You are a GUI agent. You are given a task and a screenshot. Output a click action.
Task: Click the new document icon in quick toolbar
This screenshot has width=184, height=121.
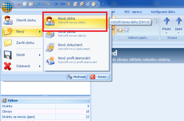(81, 4)
